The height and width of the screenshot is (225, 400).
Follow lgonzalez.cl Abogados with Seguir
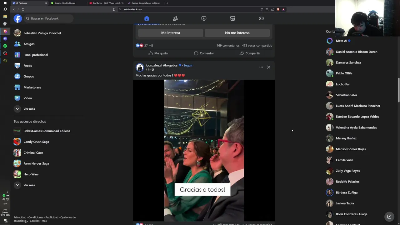click(188, 65)
